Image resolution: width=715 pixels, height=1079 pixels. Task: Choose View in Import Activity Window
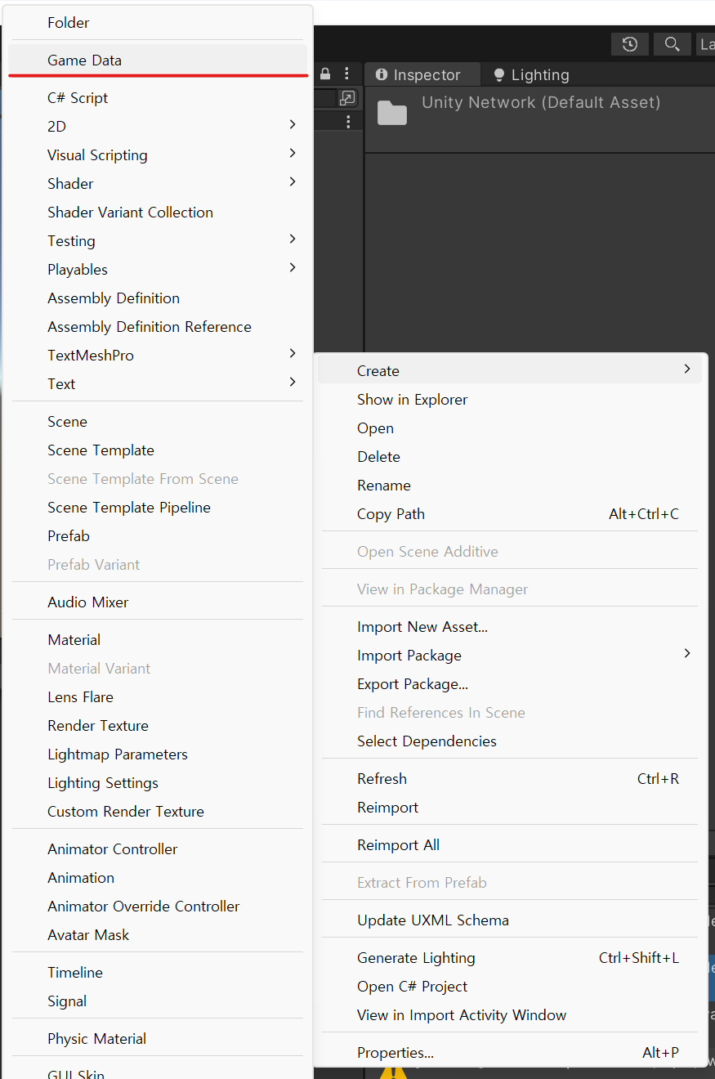click(509, 1015)
